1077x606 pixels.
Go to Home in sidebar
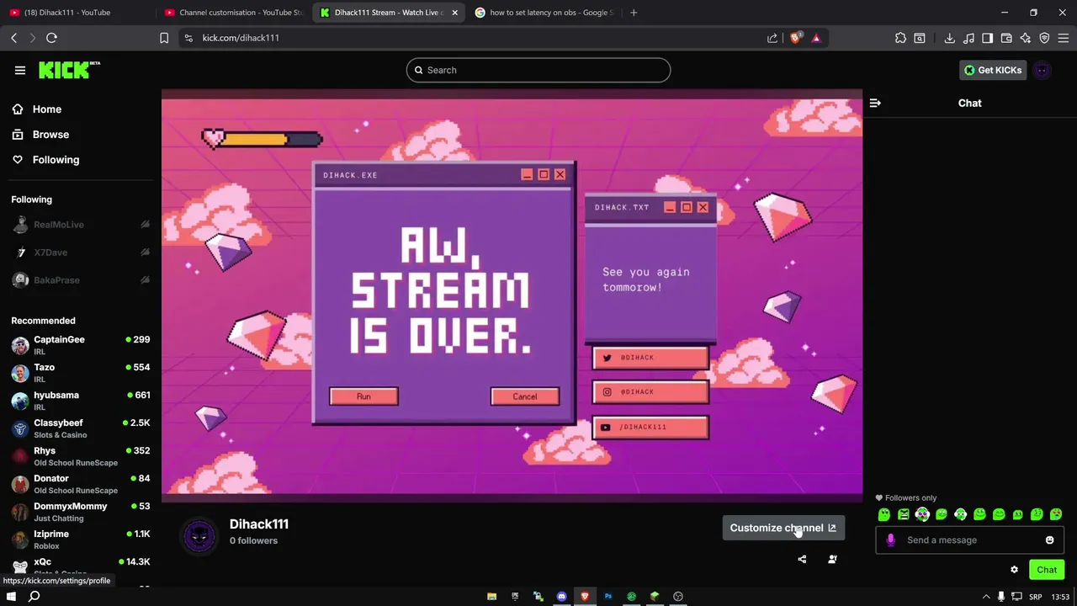47,109
